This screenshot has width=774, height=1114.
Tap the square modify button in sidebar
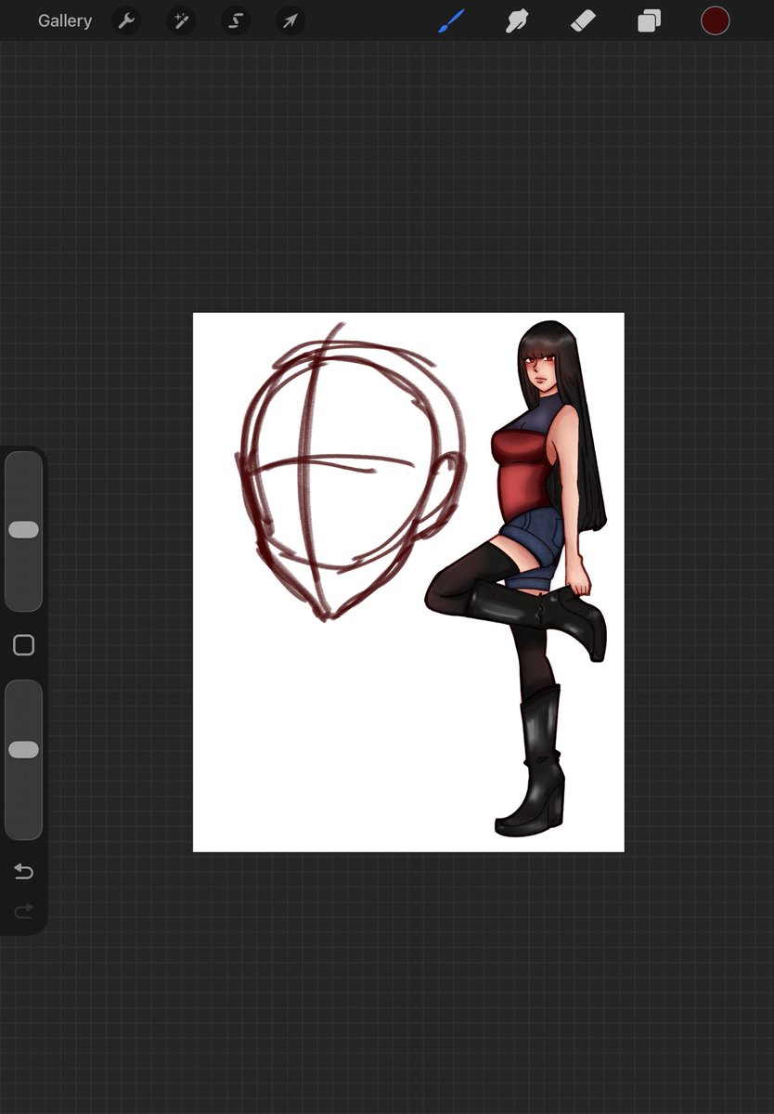pyautogui.click(x=23, y=645)
